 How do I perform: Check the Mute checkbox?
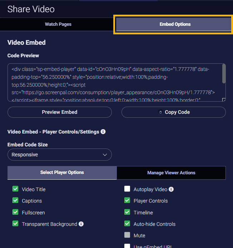127,235
